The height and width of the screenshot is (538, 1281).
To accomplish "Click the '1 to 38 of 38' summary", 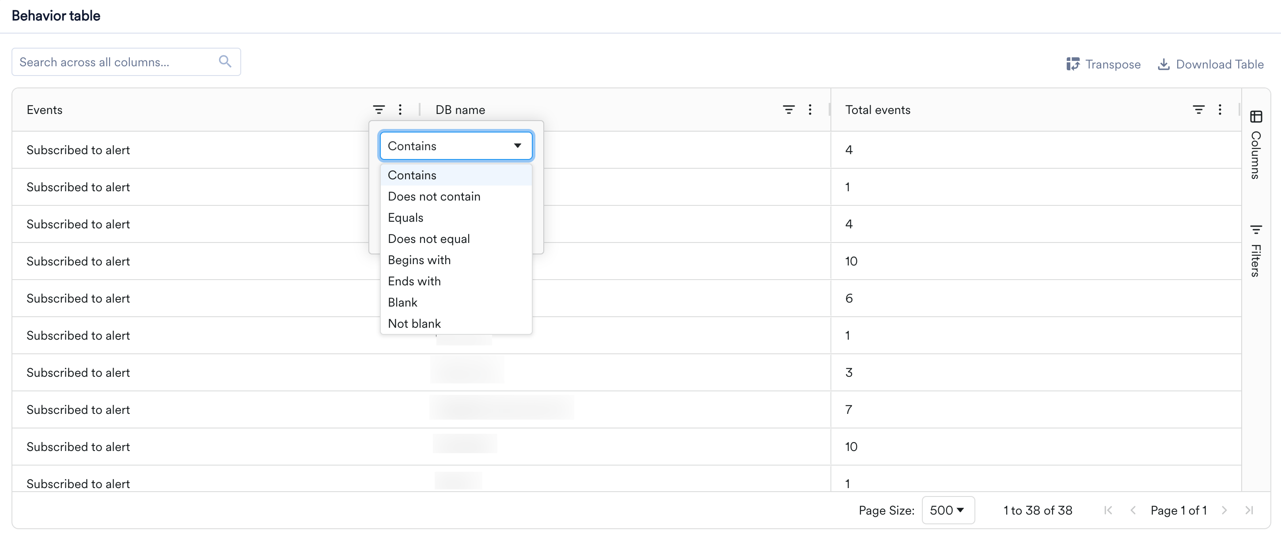I will pos(1037,510).
